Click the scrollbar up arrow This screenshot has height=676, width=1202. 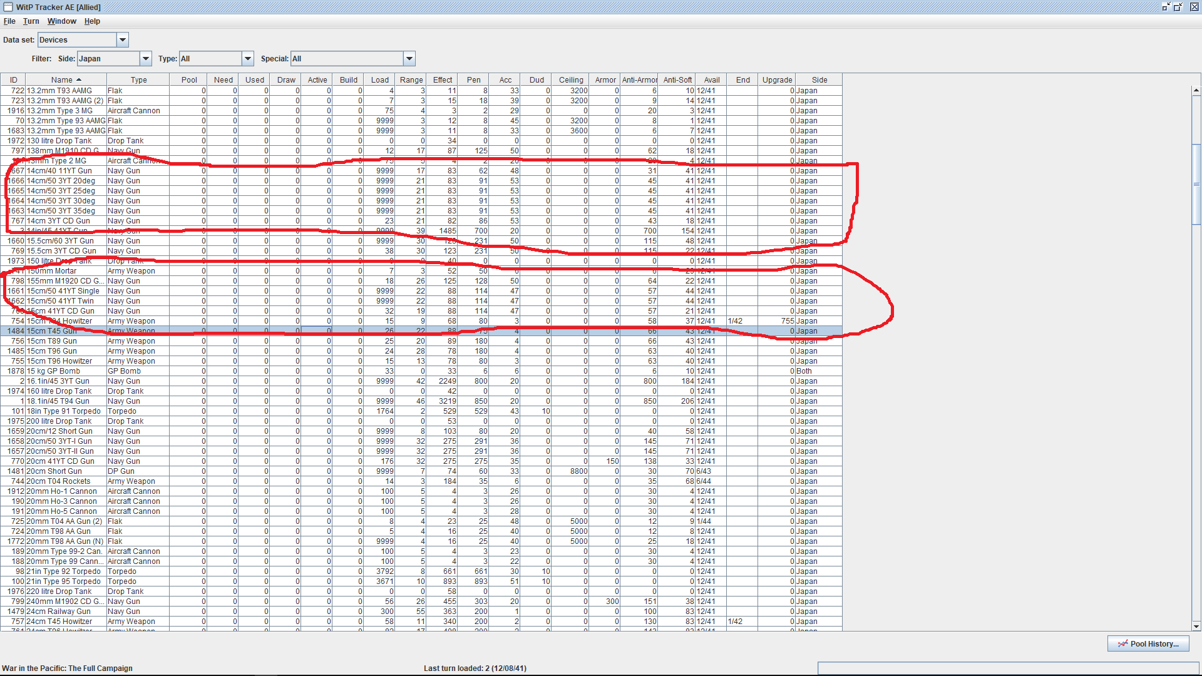[x=1196, y=91]
